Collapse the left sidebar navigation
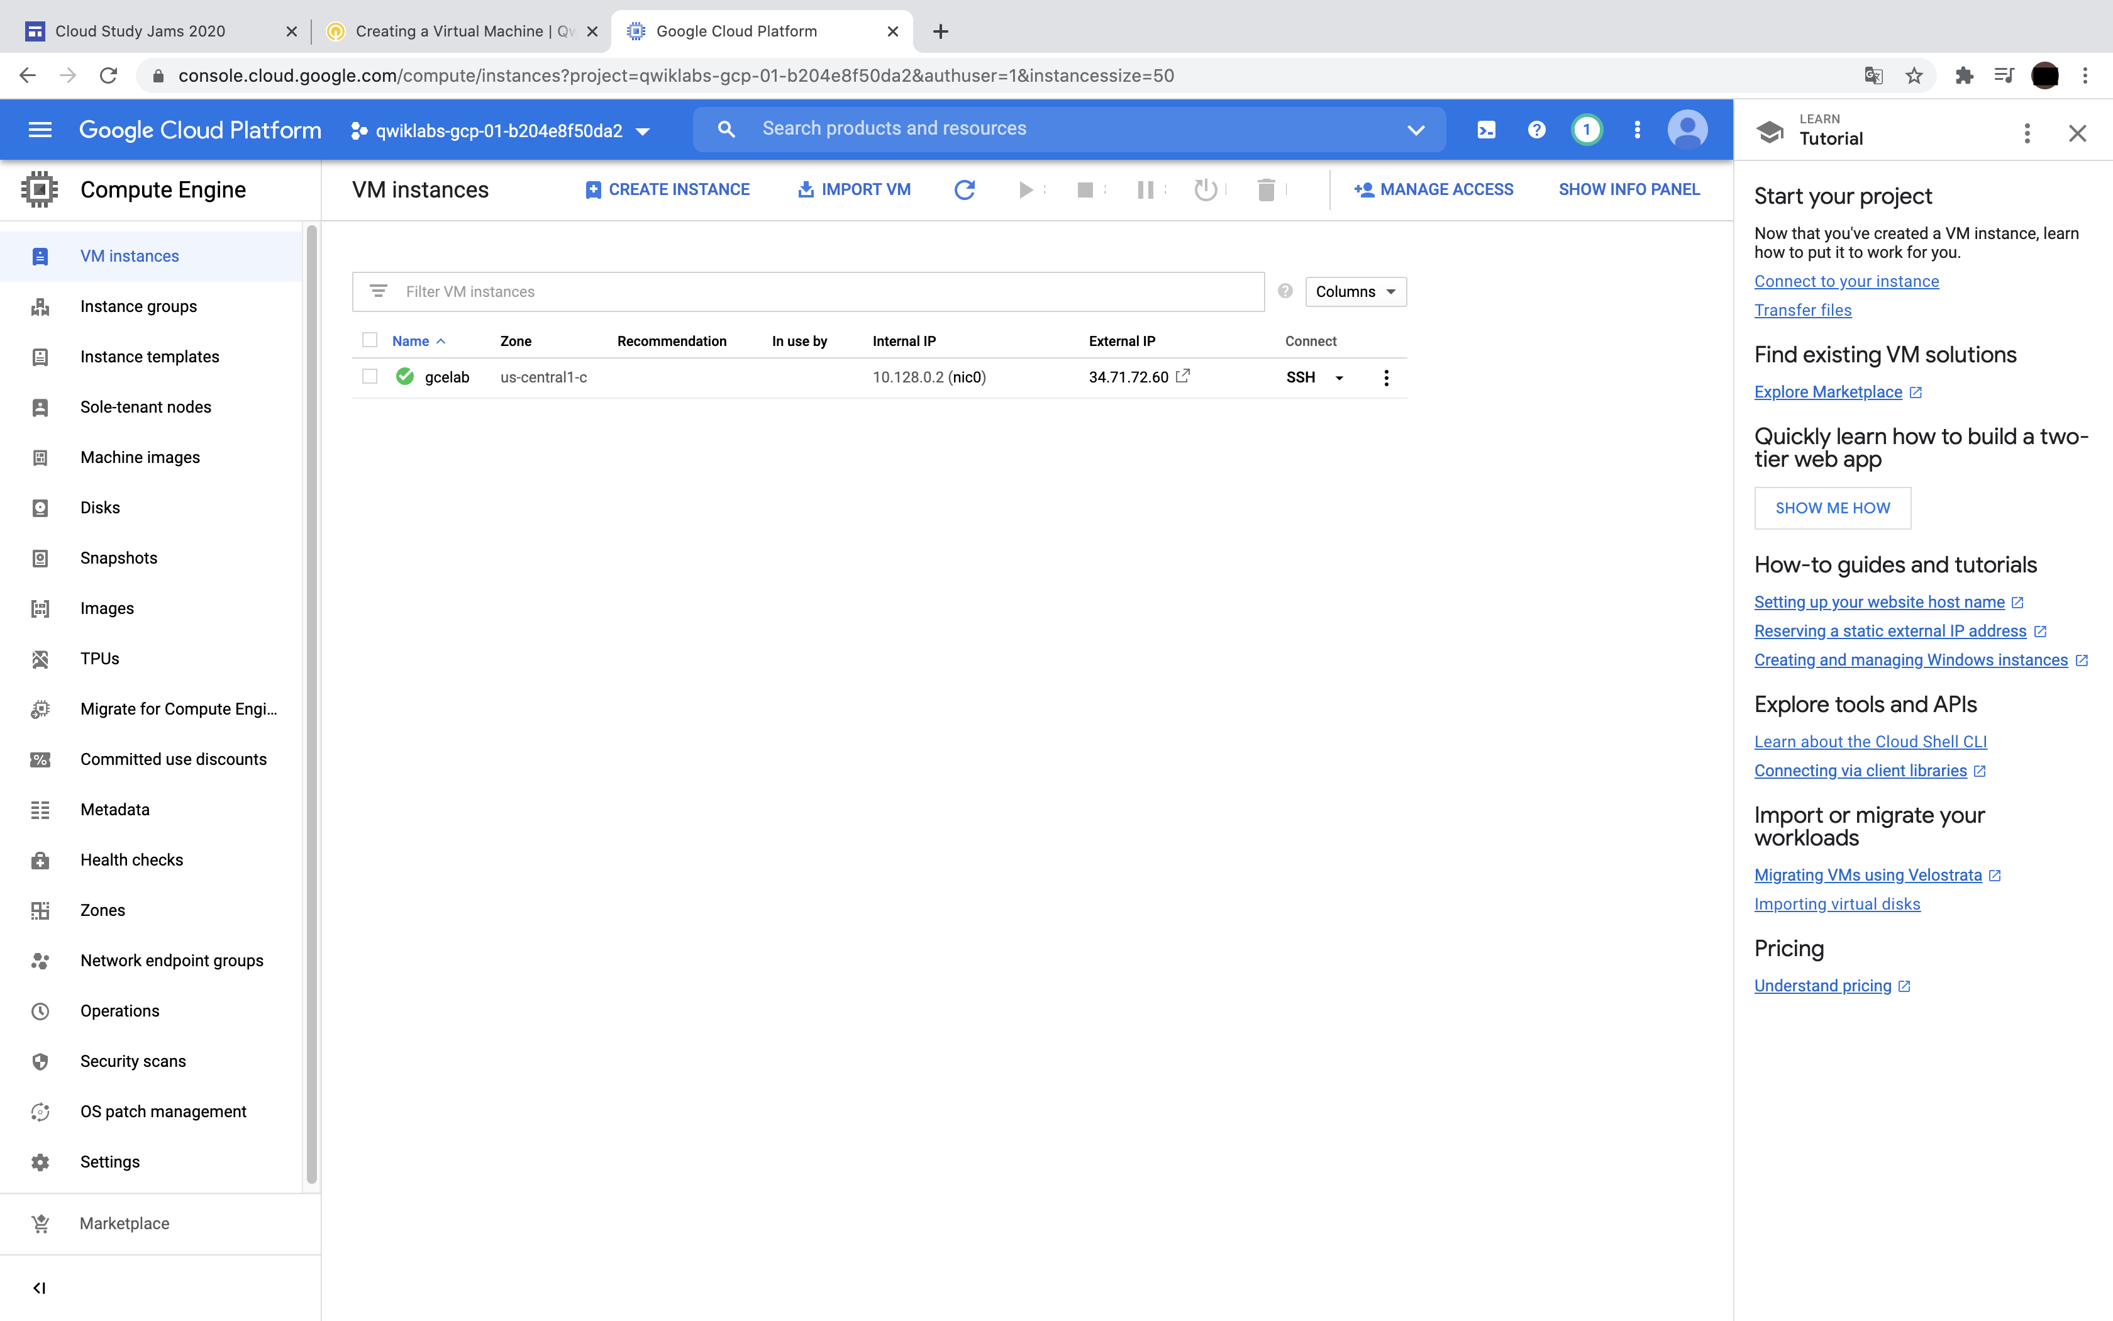Viewport: 2113px width, 1321px height. (39, 1287)
